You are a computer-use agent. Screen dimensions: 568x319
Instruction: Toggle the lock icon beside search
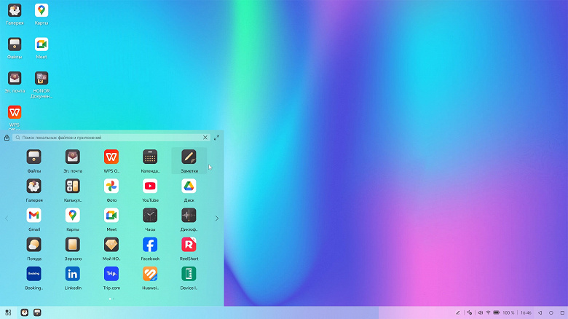pos(7,138)
